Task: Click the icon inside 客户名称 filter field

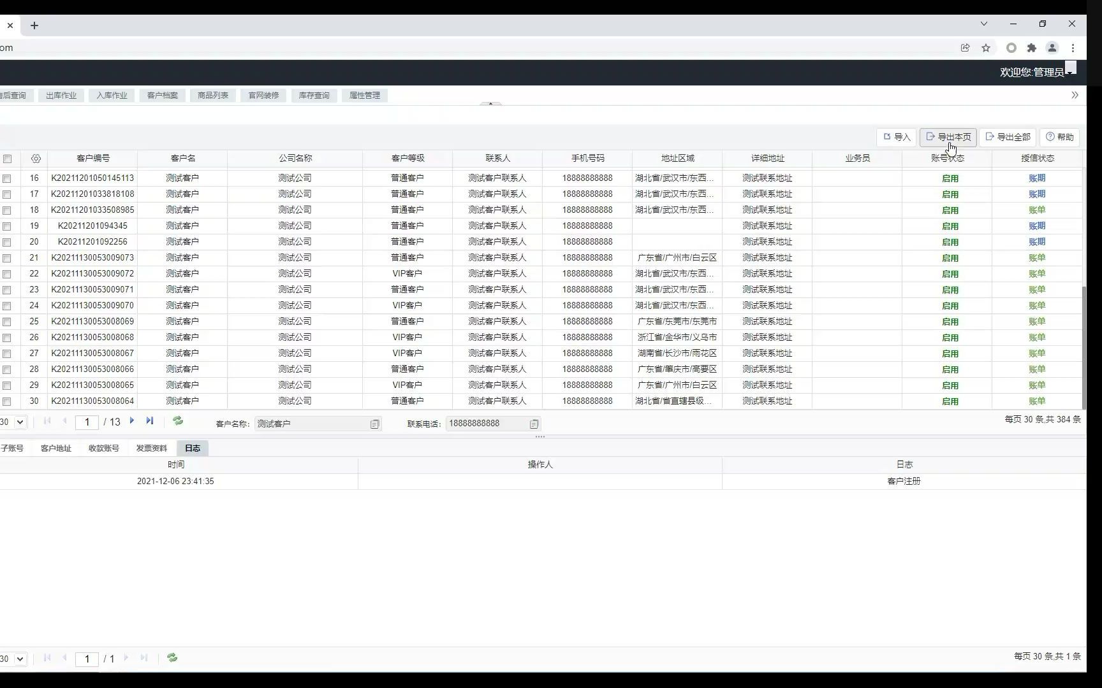Action: [x=375, y=424]
